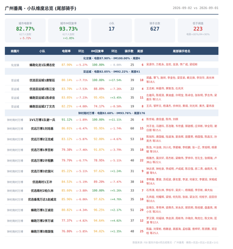The height and width of the screenshot is (249, 233).
Task: Click the 83.05% call rate cell
Action: point(67,98)
